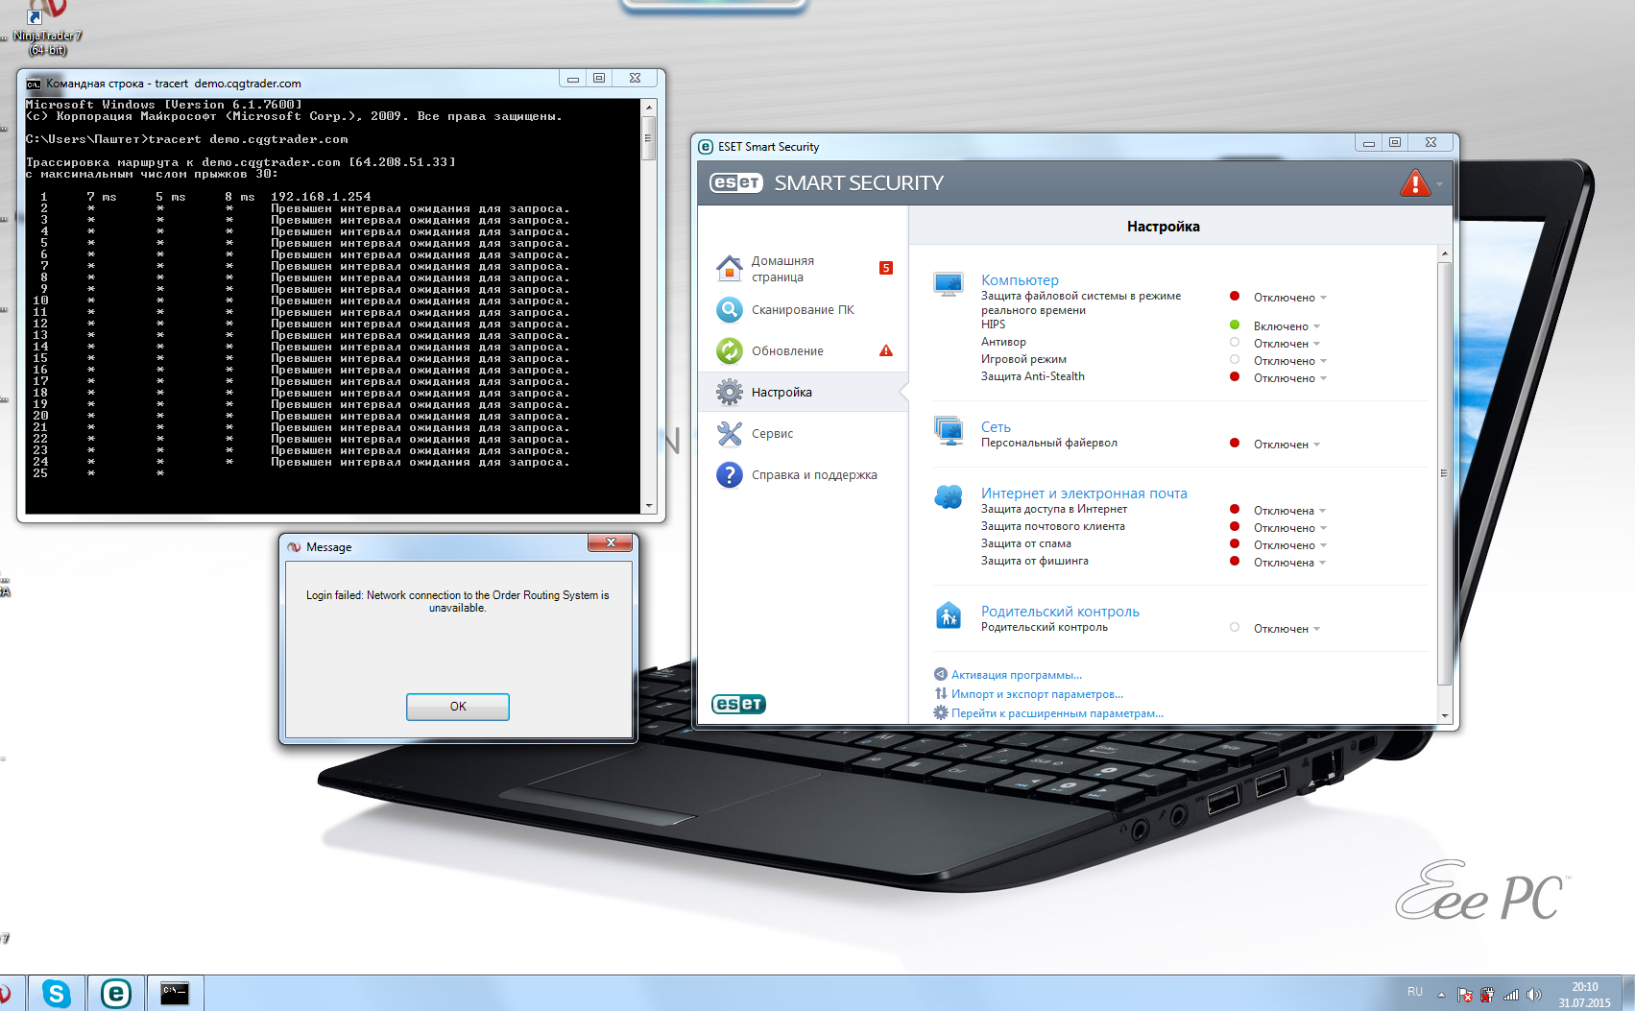
Task: Click the network signal tray icon
Action: tap(1511, 995)
